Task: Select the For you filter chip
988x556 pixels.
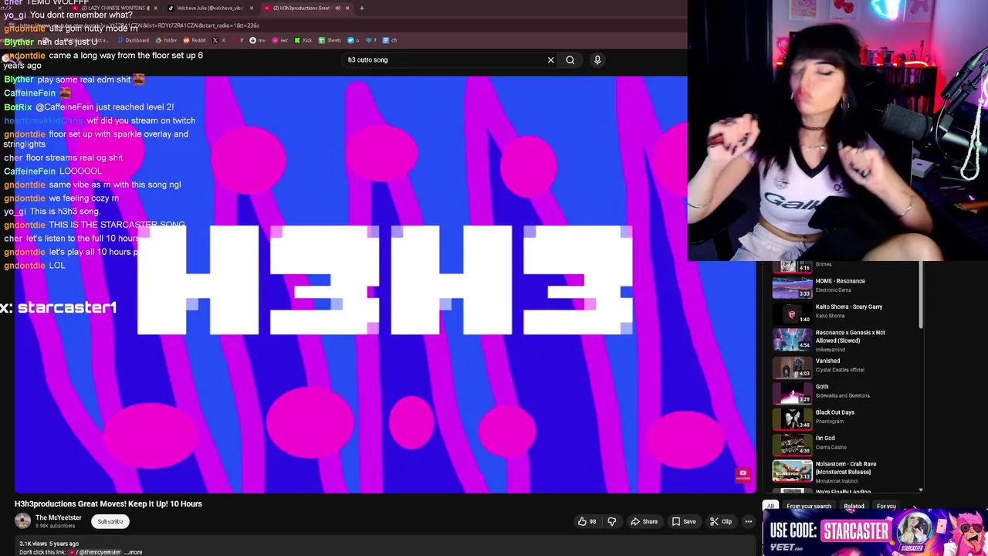Action: tap(886, 507)
